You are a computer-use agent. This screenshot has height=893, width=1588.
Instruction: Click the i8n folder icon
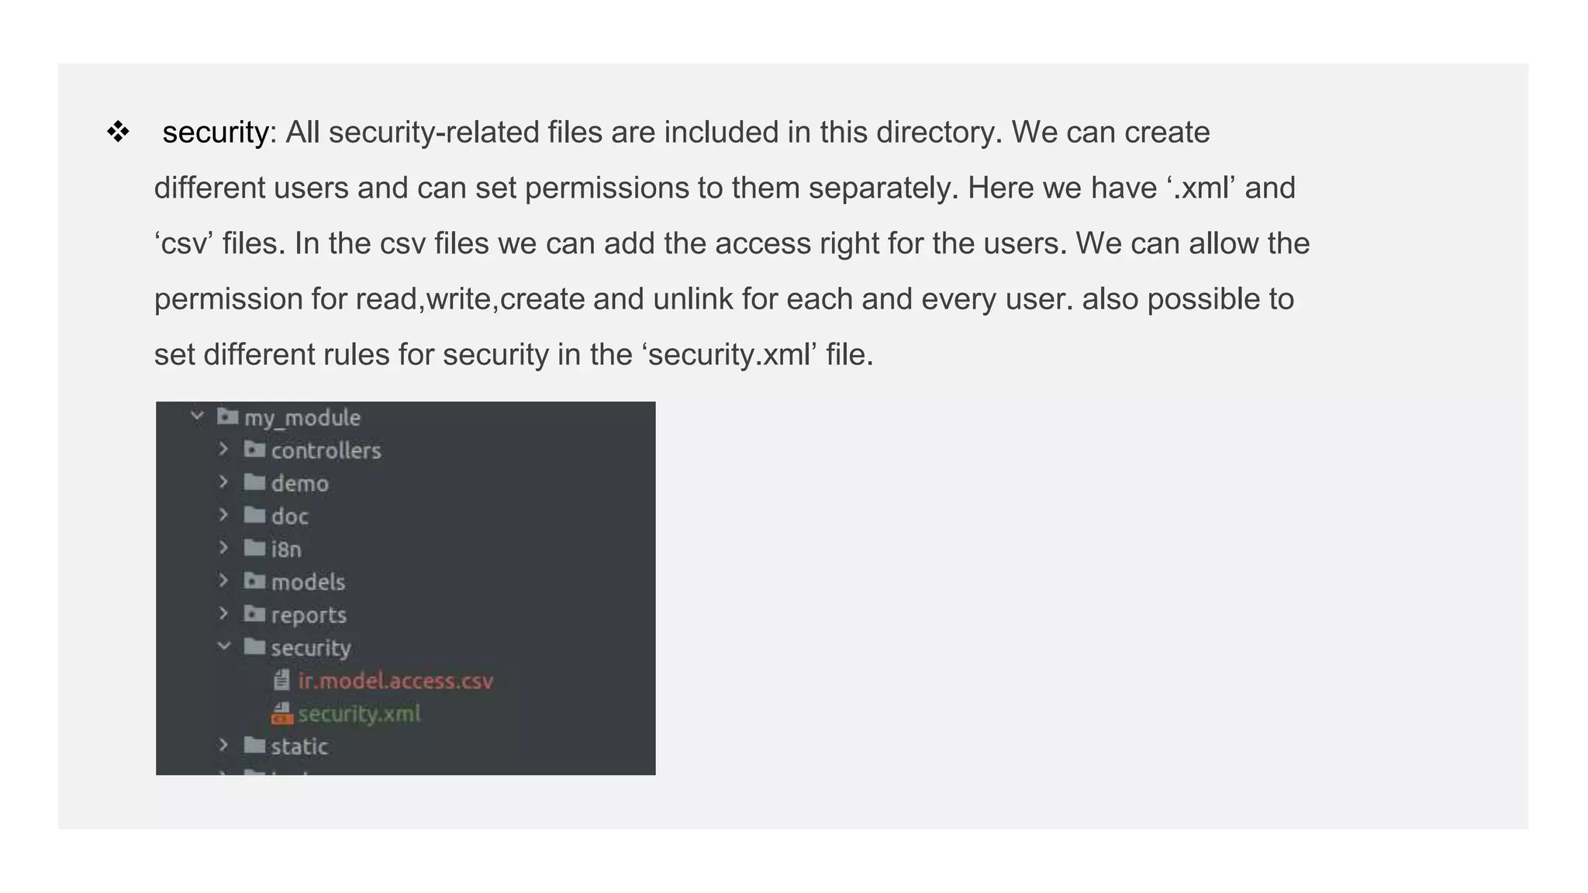click(x=254, y=549)
